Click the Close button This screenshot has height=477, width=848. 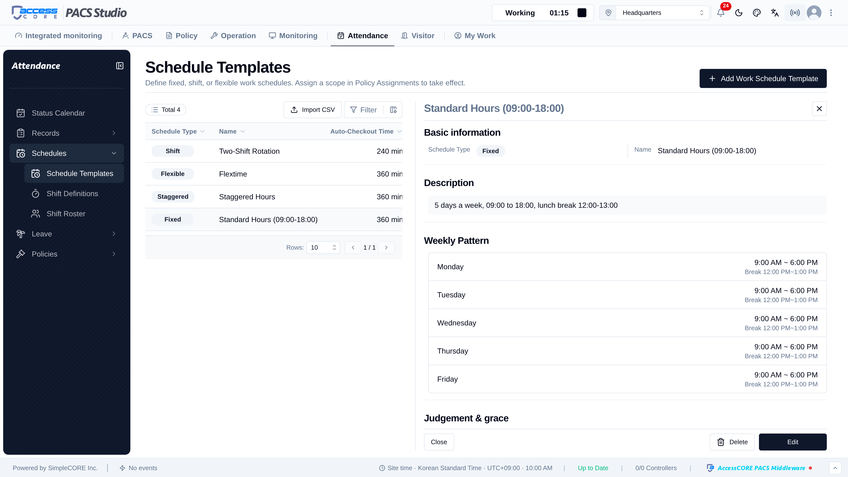click(439, 442)
